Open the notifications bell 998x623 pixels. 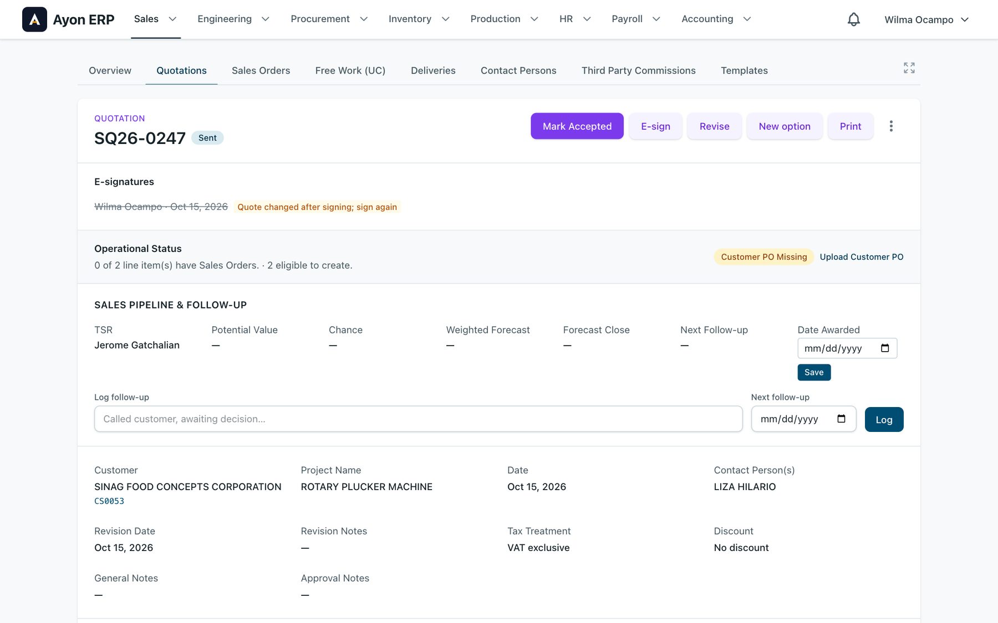854,19
